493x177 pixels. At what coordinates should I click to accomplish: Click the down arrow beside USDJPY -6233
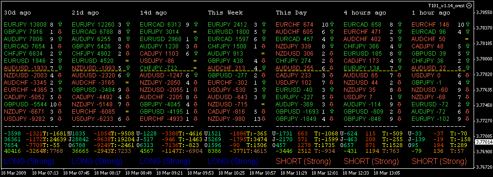[128, 119]
